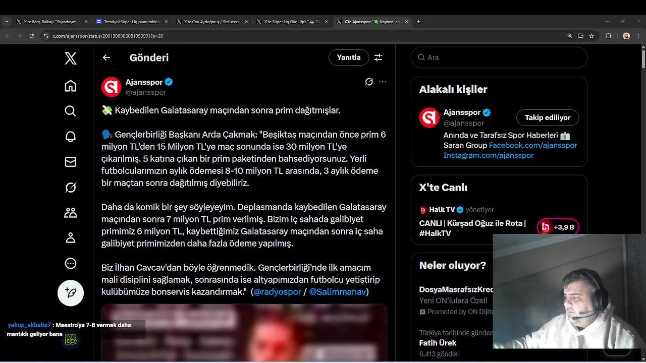Image resolution: width=646 pixels, height=363 pixels.
Task: View site information icon in address bar
Action: 46,36
